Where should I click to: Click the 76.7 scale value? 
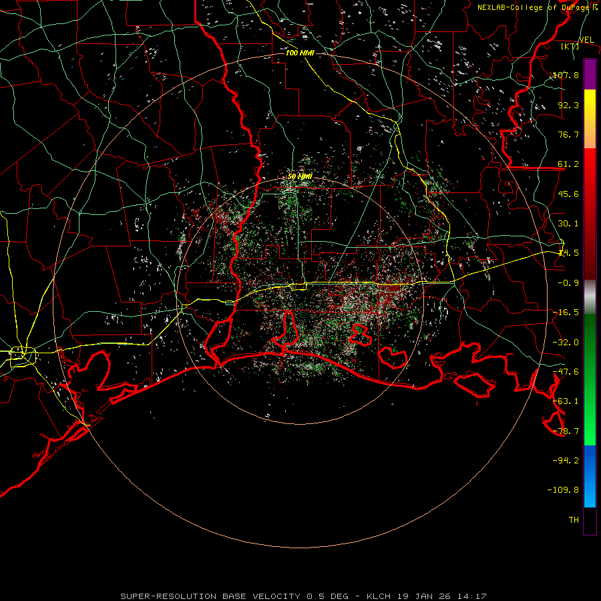point(568,134)
